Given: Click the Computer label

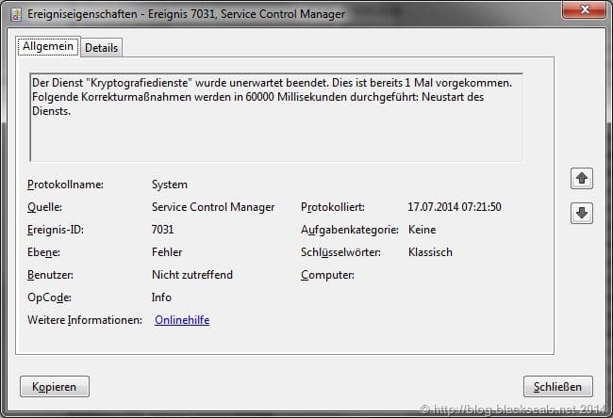Looking at the screenshot, I should 327,275.
